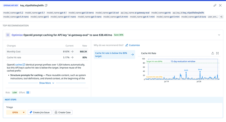Click the model_name:gpt-4.1-mini tag
Viewport: 226px width, 122px height.
[142, 17]
